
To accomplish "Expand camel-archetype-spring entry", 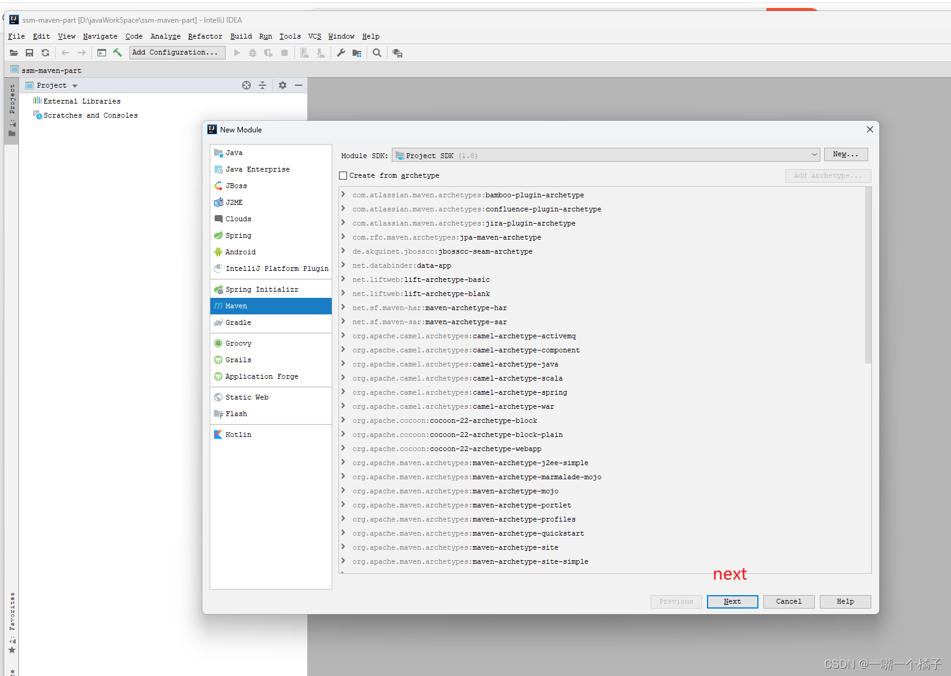I will [343, 392].
